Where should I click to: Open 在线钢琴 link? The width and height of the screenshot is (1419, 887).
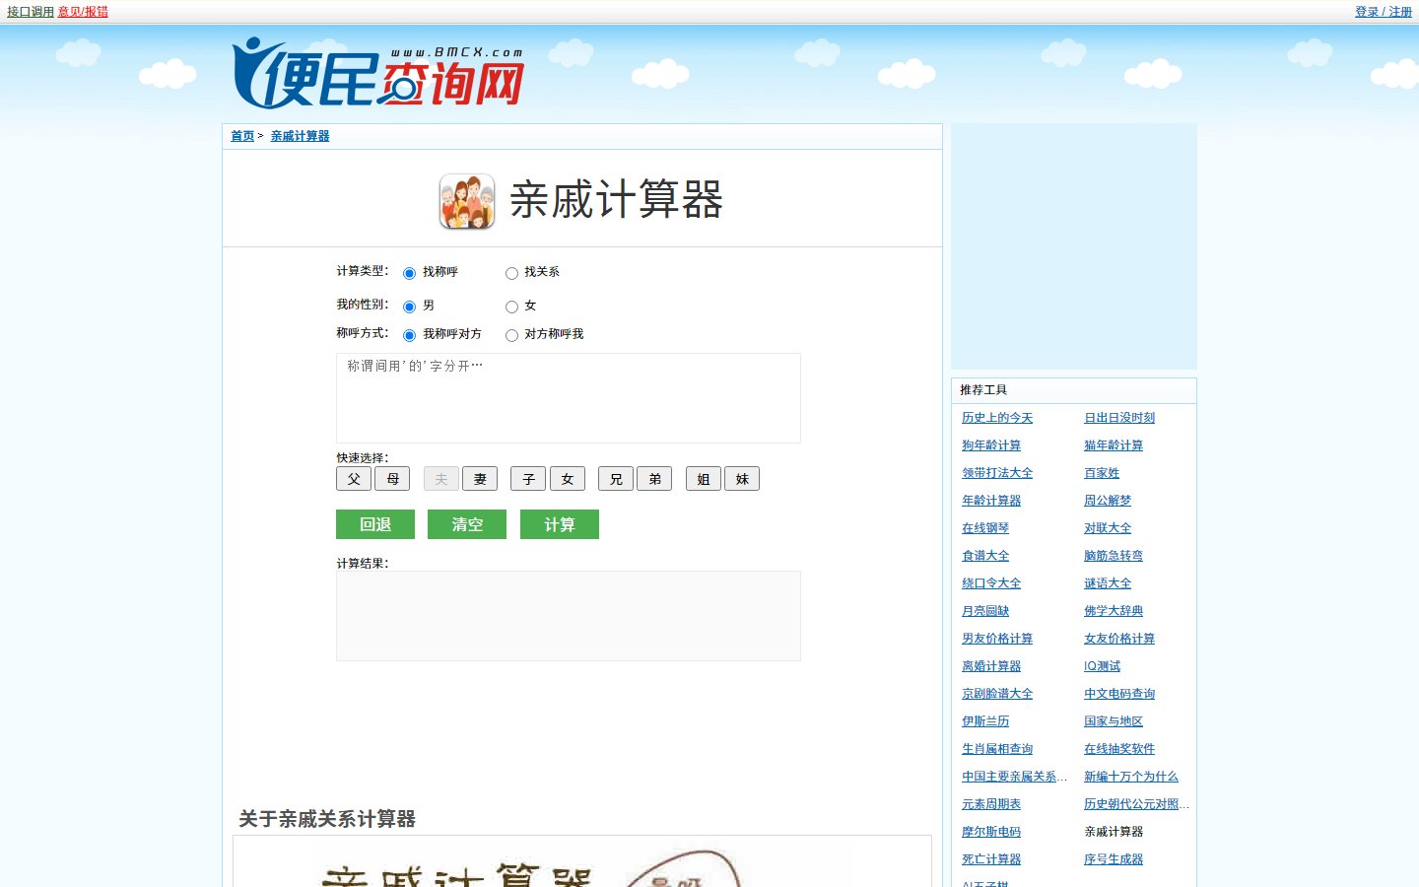click(985, 528)
